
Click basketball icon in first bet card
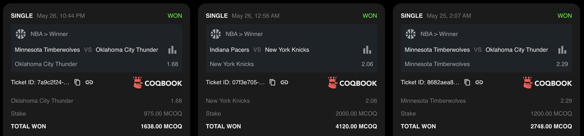[21, 34]
